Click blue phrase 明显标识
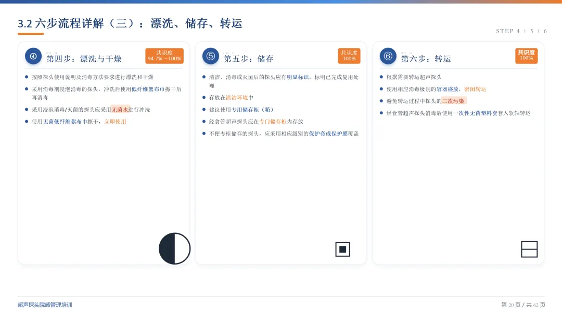562x316 pixels. click(x=298, y=77)
